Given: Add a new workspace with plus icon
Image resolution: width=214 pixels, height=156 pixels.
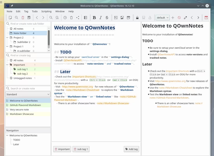Looking at the screenshot, I should click(x=173, y=18).
